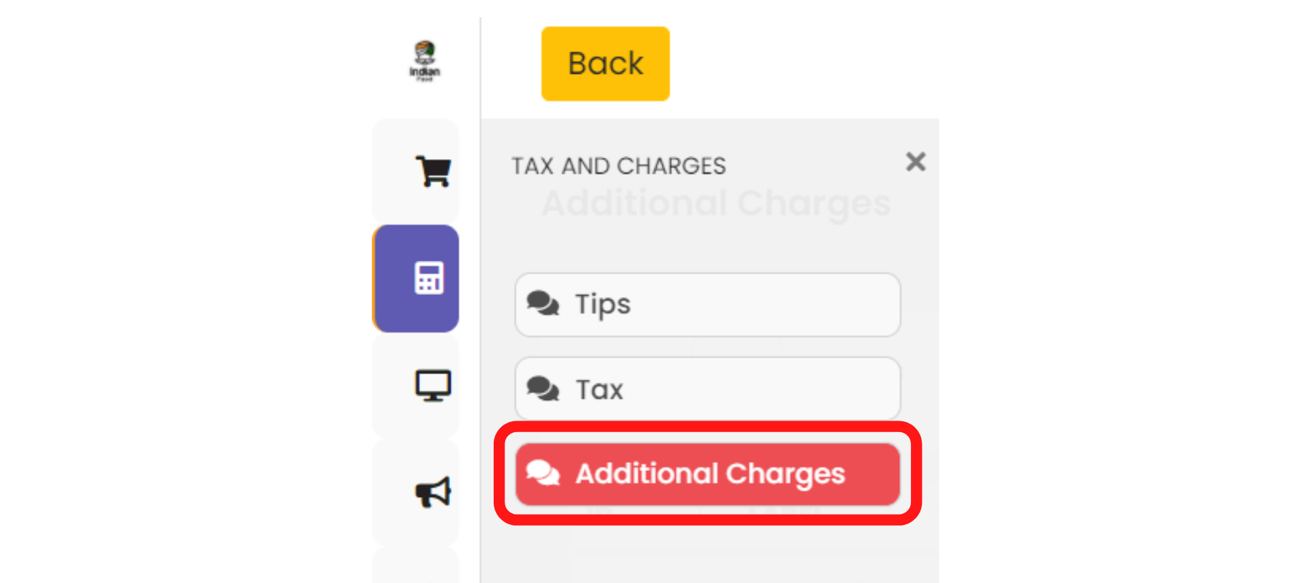1311x583 pixels.
Task: Go back with the yellow Back button
Action: click(x=606, y=63)
